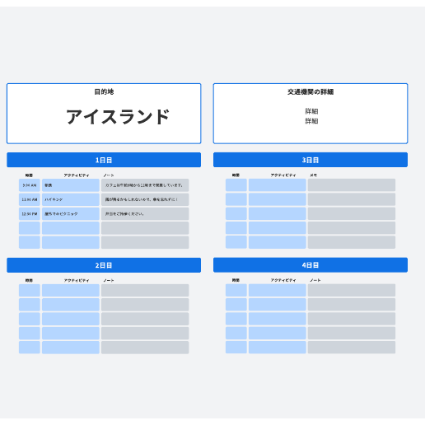Select the 3日目 blue header bar
The width and height of the screenshot is (425, 425).
click(x=311, y=160)
